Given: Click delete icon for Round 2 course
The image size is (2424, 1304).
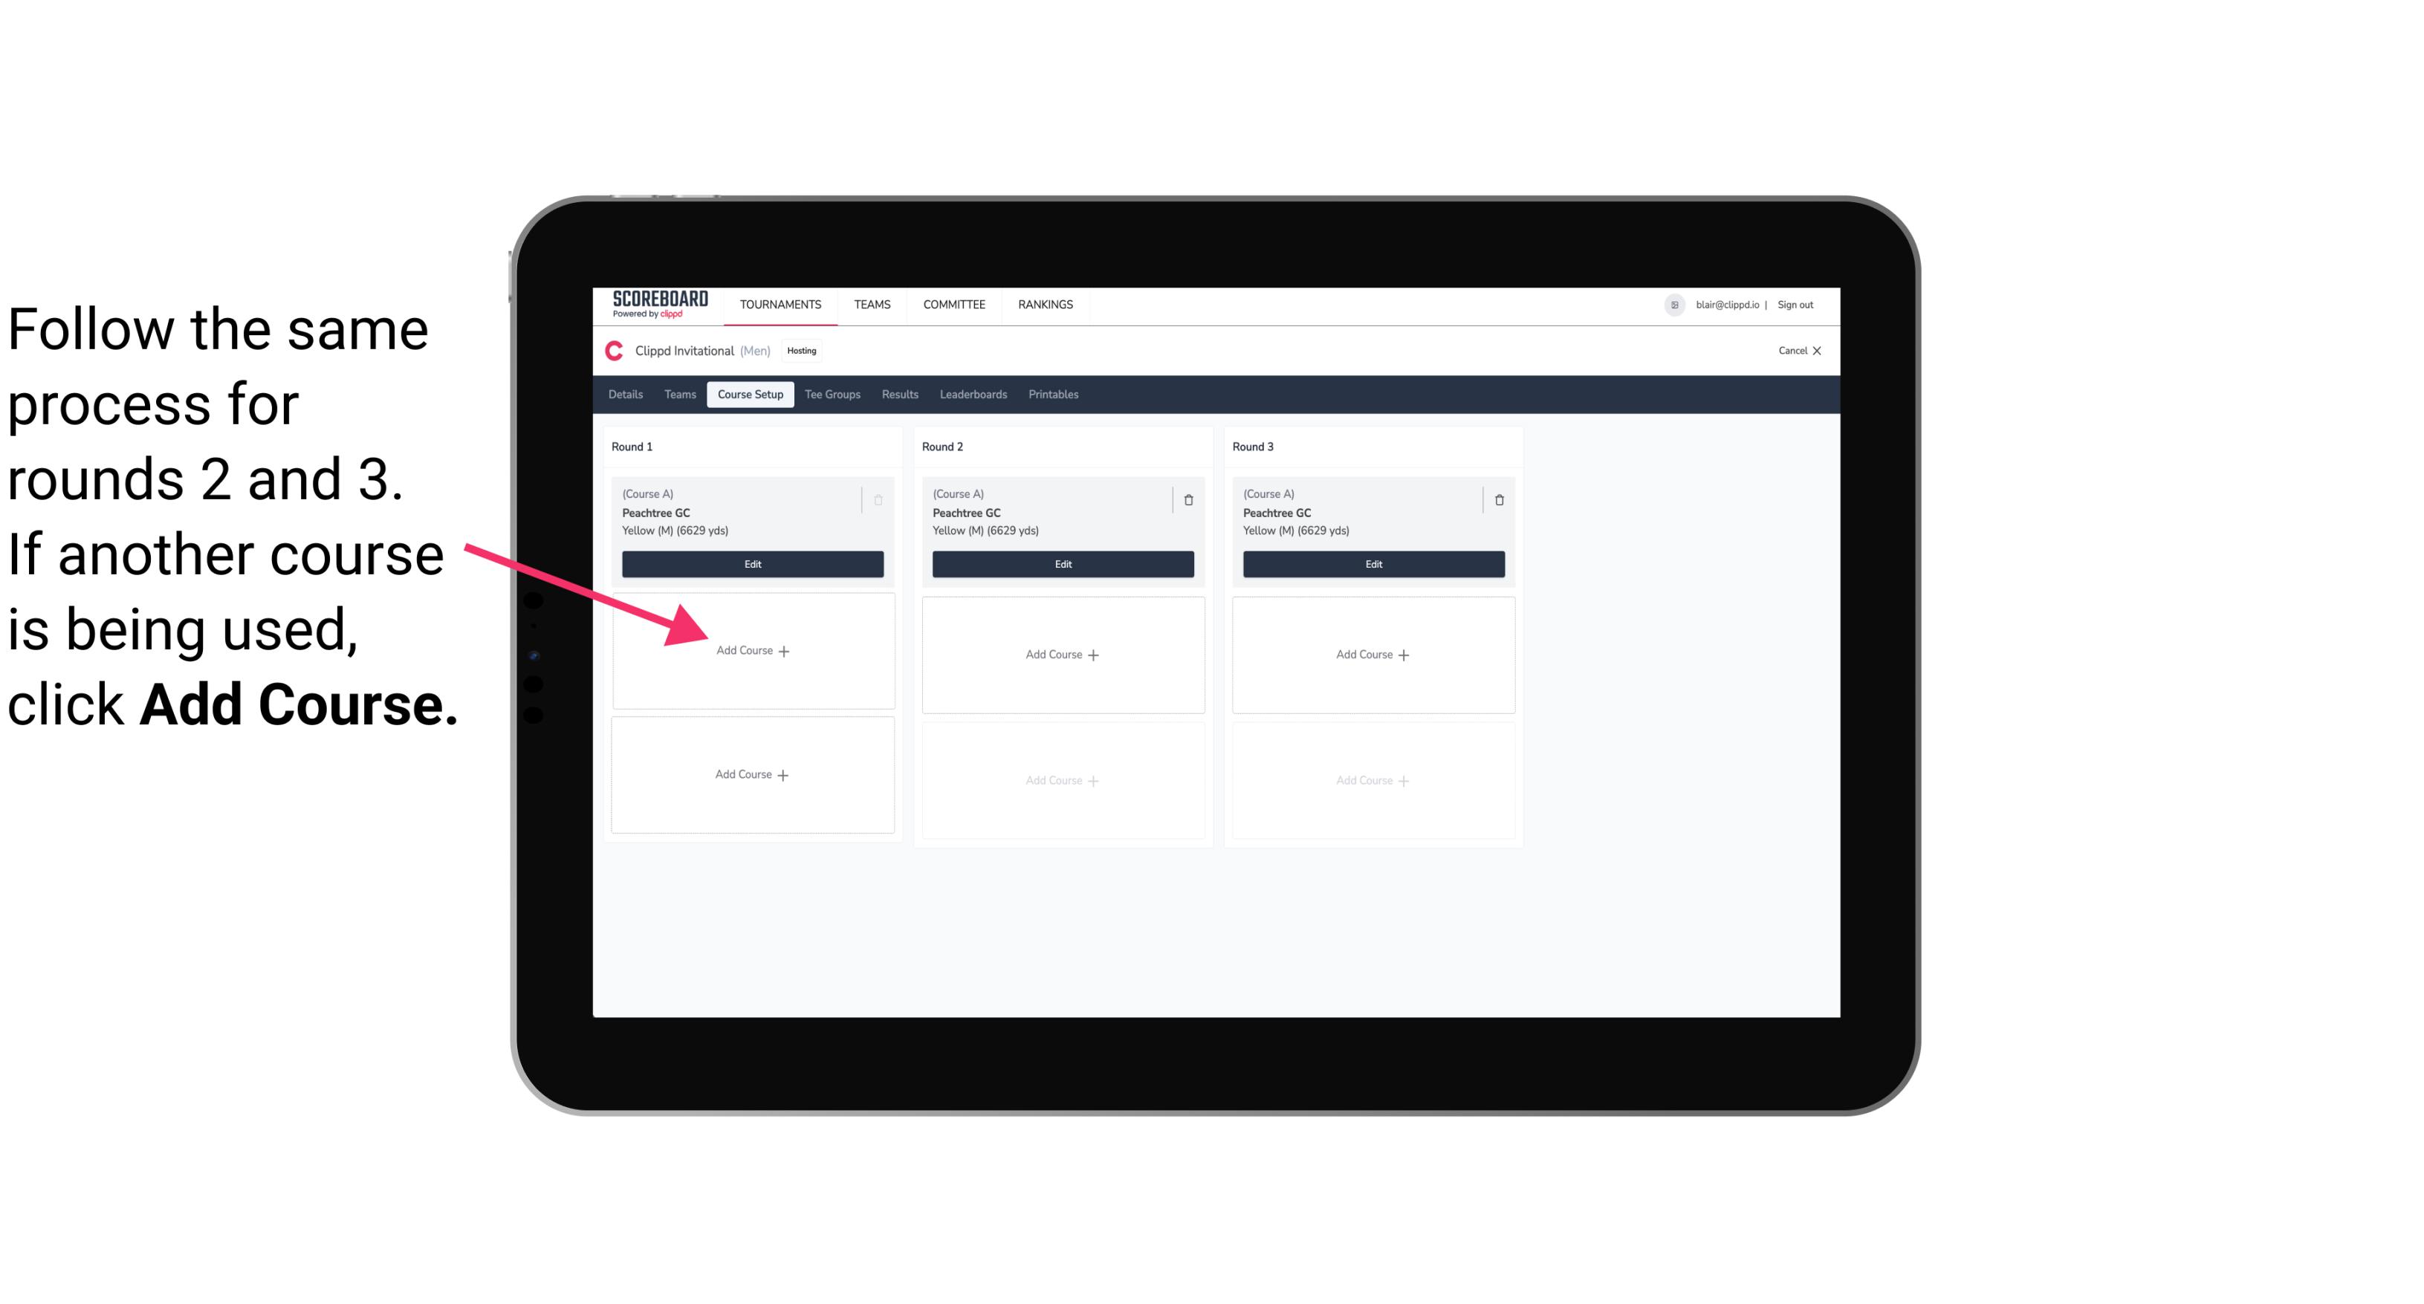Looking at the screenshot, I should pyautogui.click(x=1188, y=499).
